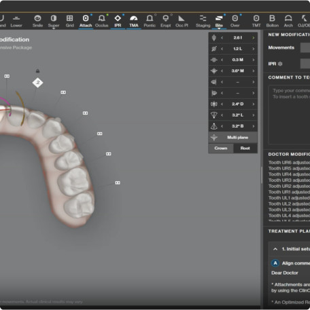This screenshot has height=310, width=310.
Task: Click the Multi plane button
Action: coord(232,138)
